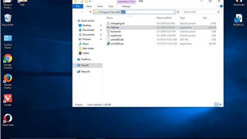247x139 pixels.
Task: Click the search magnifier icon
Action: (x=218, y=12)
